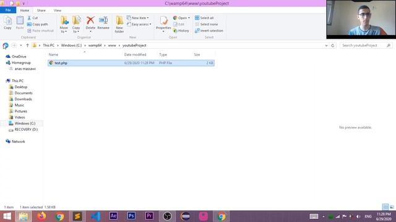Switch to the Share ribbon tab

[x=41, y=10]
